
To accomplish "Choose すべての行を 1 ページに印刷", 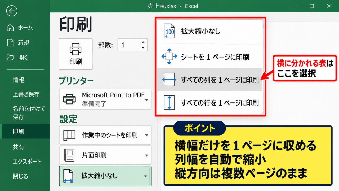I will 210,103.
